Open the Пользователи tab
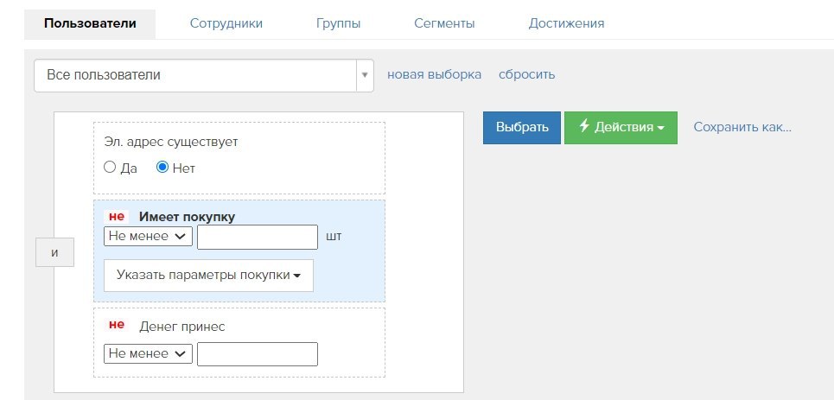The height and width of the screenshot is (400, 834). (x=90, y=24)
